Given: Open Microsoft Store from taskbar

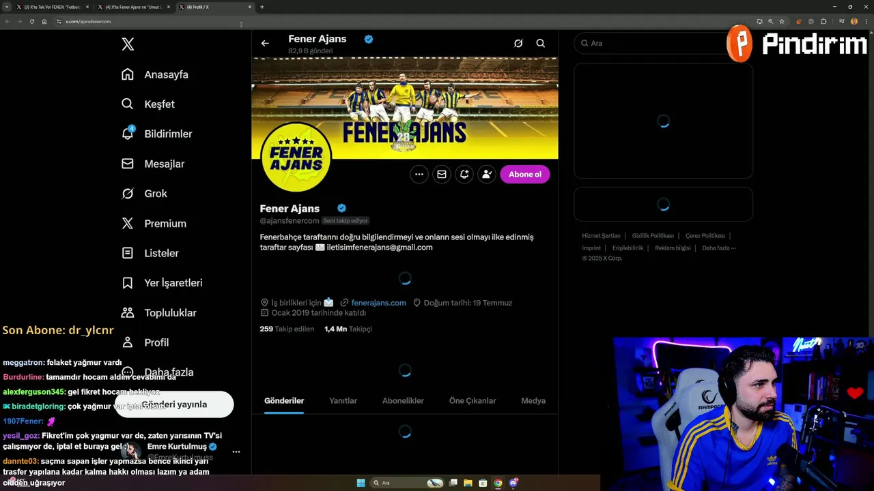Looking at the screenshot, I should tap(483, 483).
